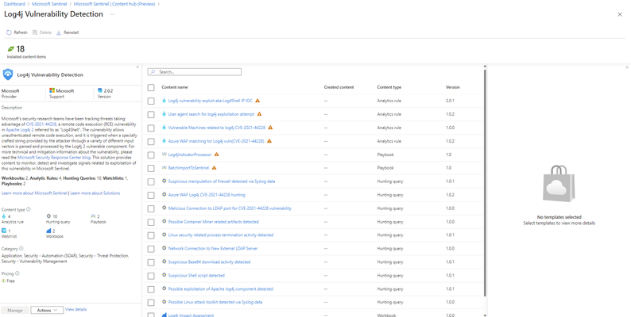Open Malicious Connection to LDAP port query

point(230,208)
